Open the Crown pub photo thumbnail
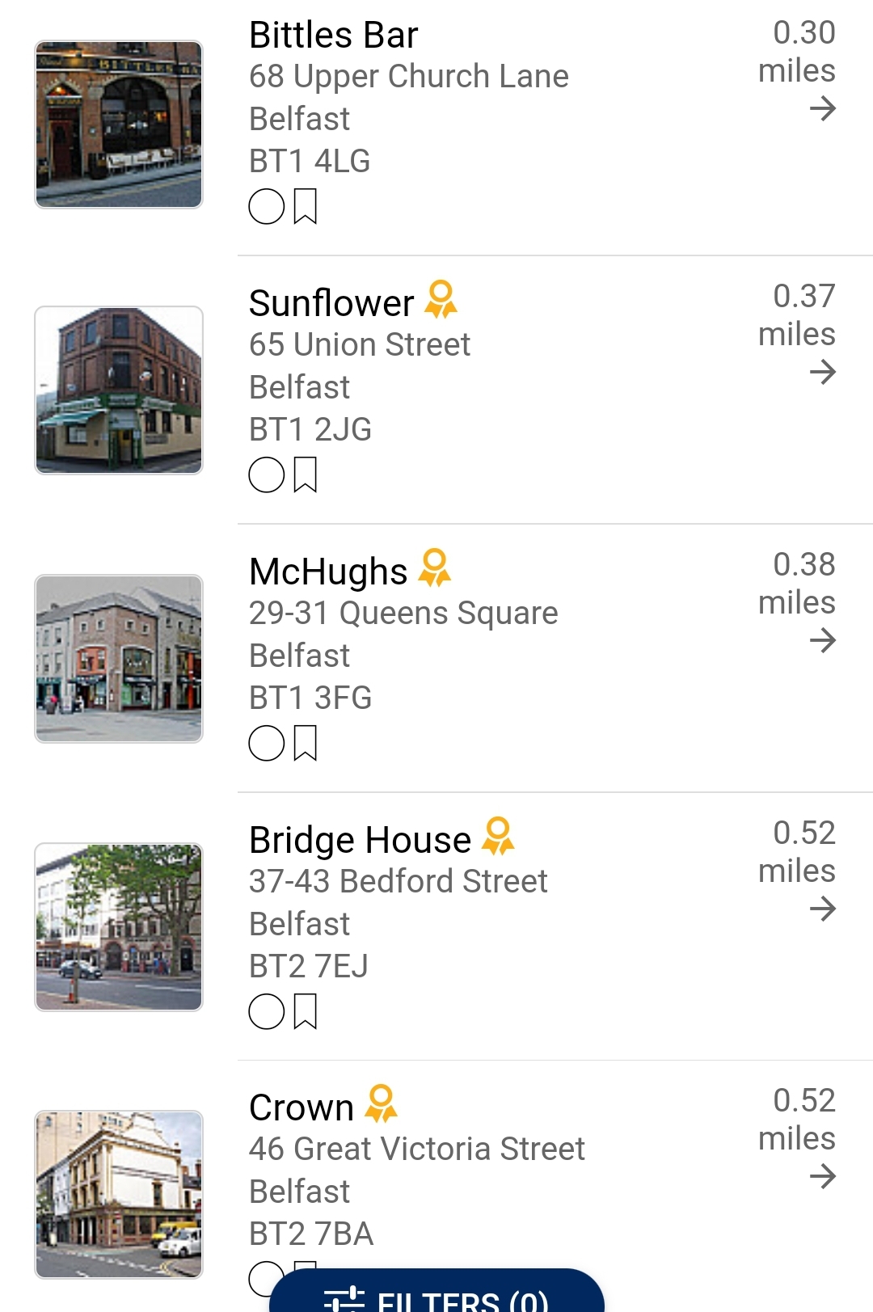Viewport: 873px width, 1312px height. [x=119, y=1194]
